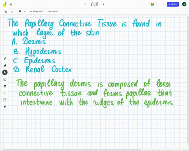Expand the zoom level dropdown arrow

point(24,11)
